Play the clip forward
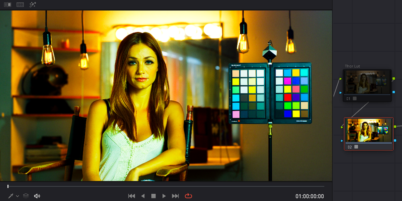 point(164,196)
